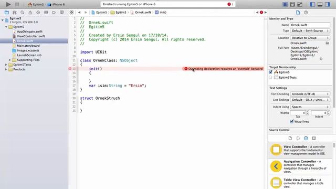Open AppDelegate.swift in navigator
Image resolution: width=336 pixels, height=189 pixels.
[29, 31]
